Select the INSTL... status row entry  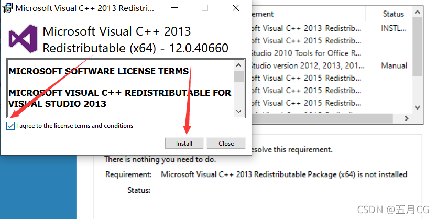394,28
